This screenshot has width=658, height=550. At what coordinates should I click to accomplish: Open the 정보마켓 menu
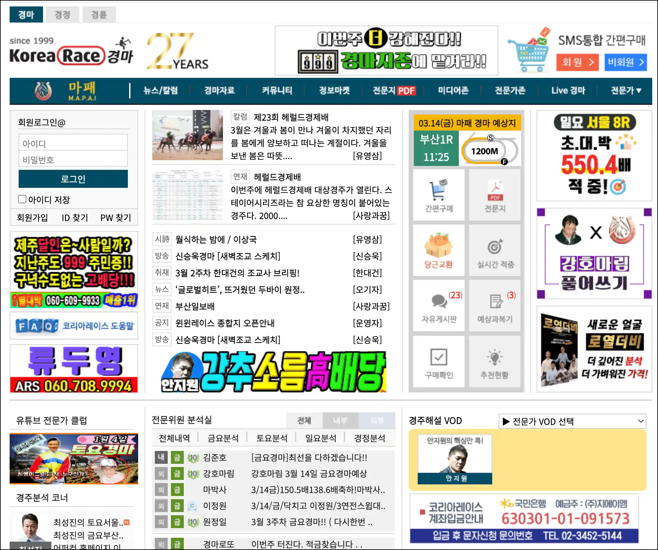pyautogui.click(x=334, y=91)
